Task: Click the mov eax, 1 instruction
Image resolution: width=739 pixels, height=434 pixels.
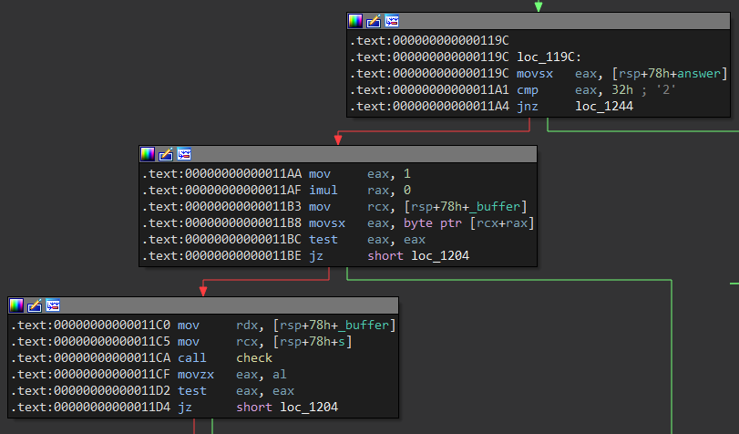Action: 360,174
